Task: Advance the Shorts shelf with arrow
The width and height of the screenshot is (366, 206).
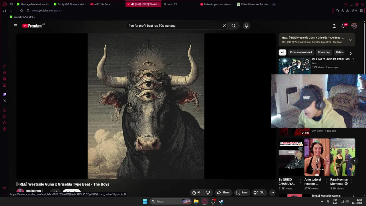Action: tap(354, 161)
